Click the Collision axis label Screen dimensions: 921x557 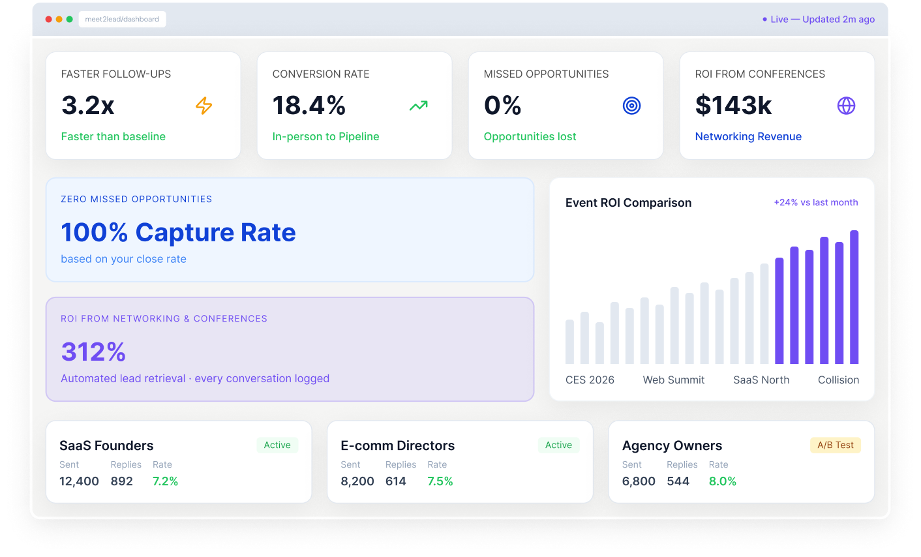(838, 380)
